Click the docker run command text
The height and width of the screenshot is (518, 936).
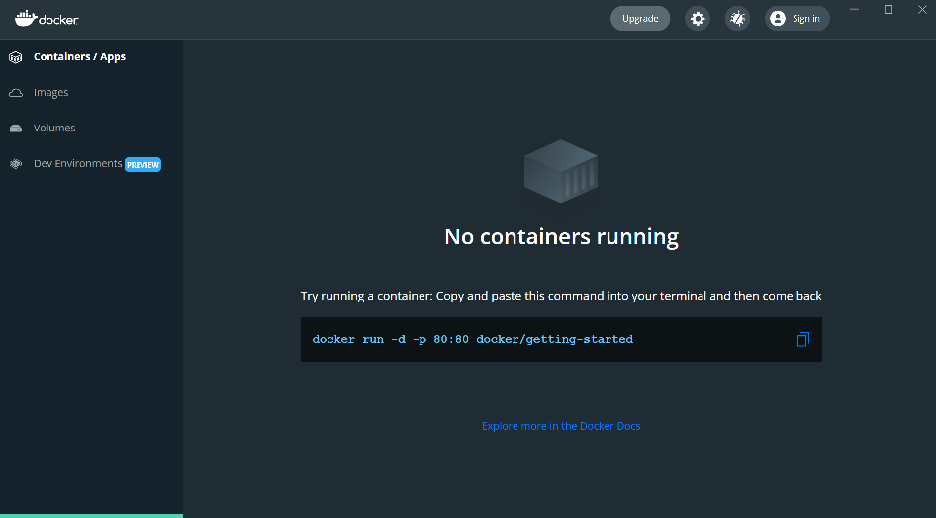coord(472,339)
